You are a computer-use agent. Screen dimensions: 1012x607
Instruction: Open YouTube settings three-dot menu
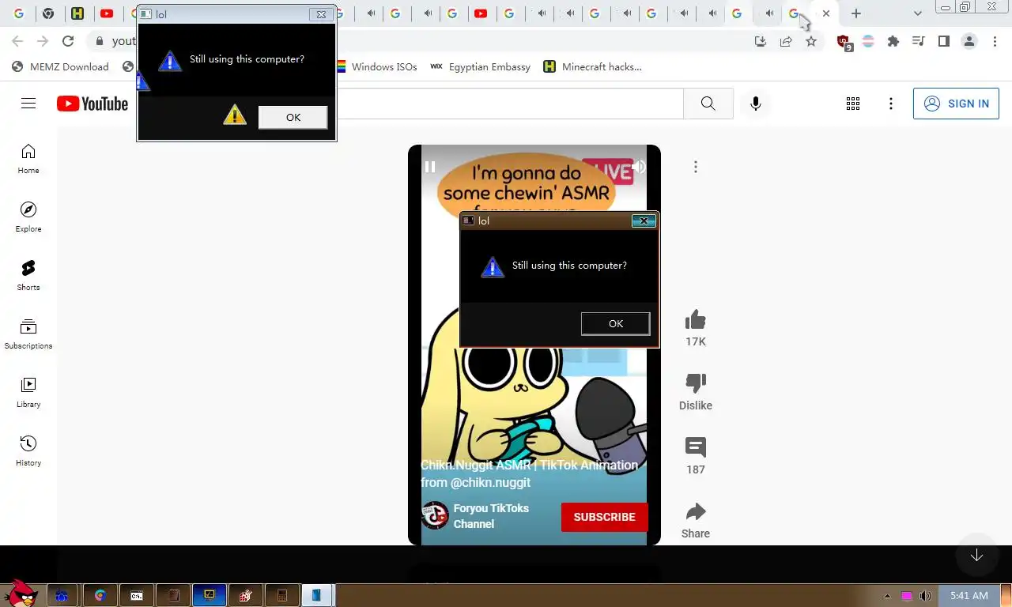point(891,104)
